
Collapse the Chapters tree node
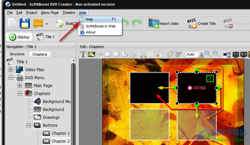click(20, 94)
